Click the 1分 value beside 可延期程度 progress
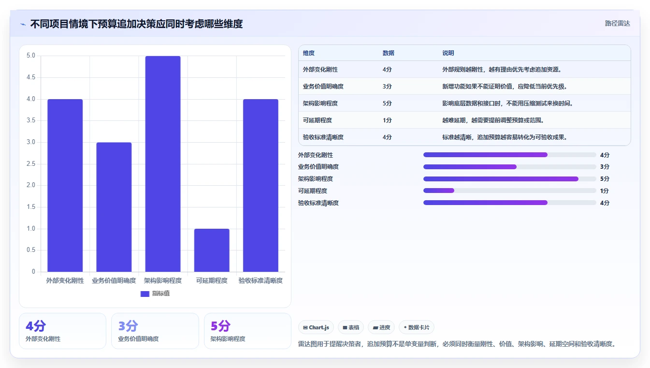The image size is (650, 368). pos(605,191)
